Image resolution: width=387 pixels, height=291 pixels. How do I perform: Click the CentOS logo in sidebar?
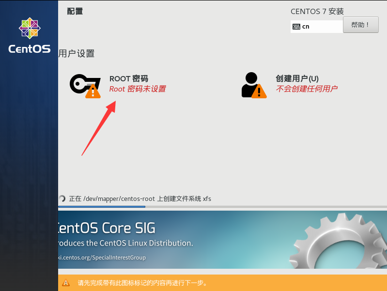pos(30,35)
